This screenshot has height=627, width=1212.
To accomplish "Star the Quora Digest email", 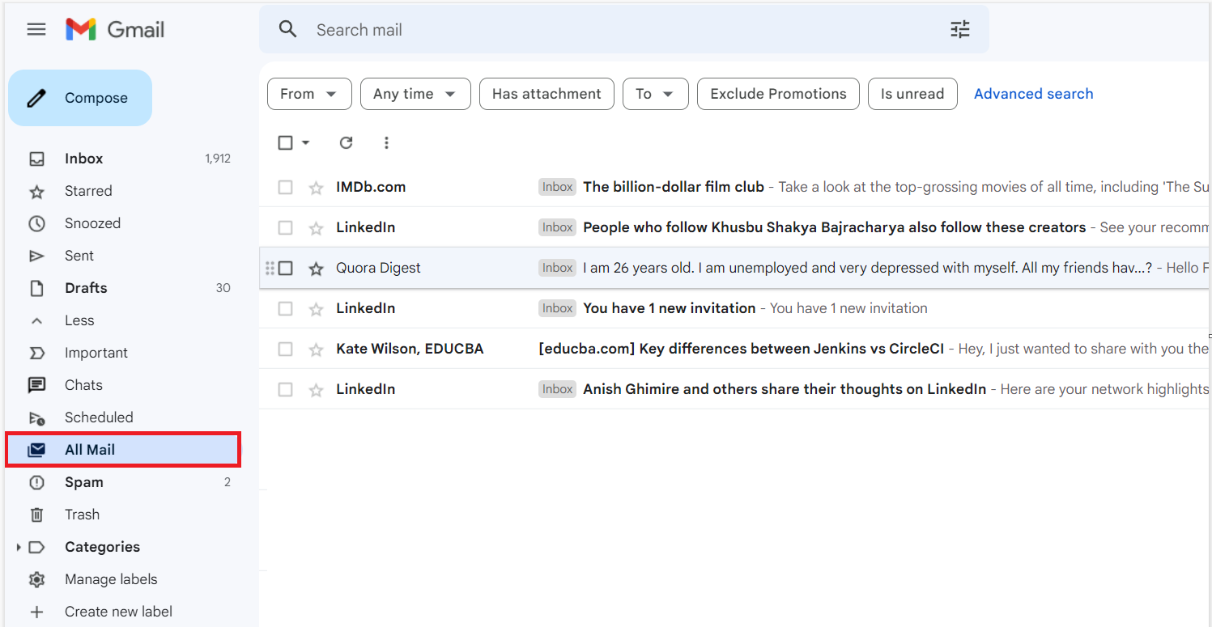I will (316, 269).
